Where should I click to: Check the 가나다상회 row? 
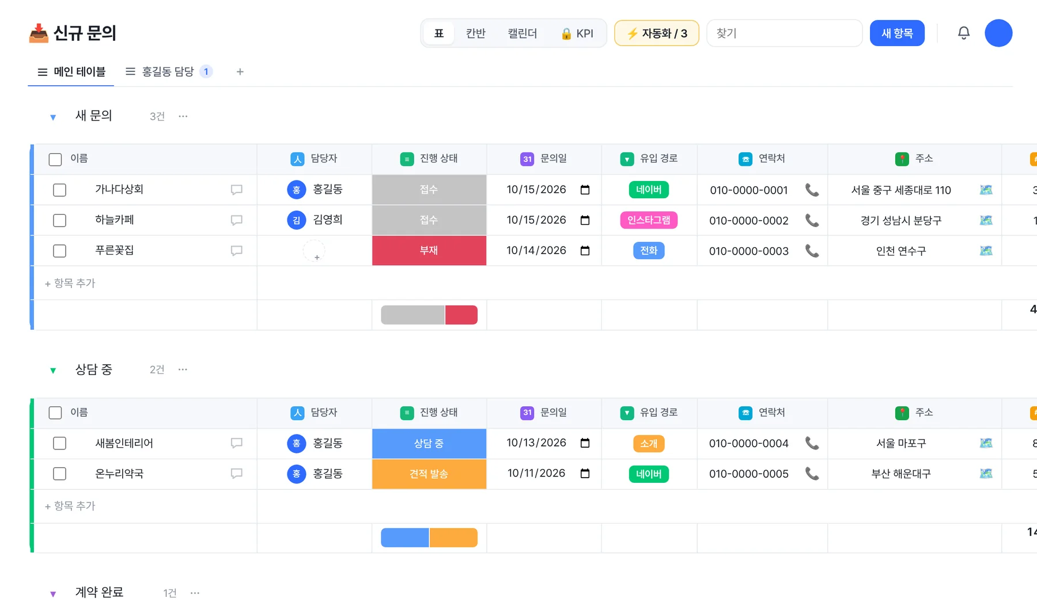pos(59,190)
